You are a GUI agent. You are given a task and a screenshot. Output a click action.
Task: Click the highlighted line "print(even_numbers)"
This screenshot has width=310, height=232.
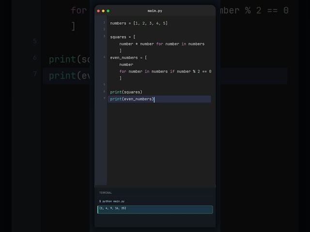tap(159, 99)
